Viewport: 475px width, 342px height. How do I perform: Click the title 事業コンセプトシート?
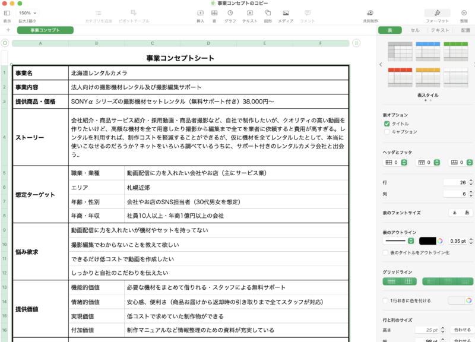[180, 58]
